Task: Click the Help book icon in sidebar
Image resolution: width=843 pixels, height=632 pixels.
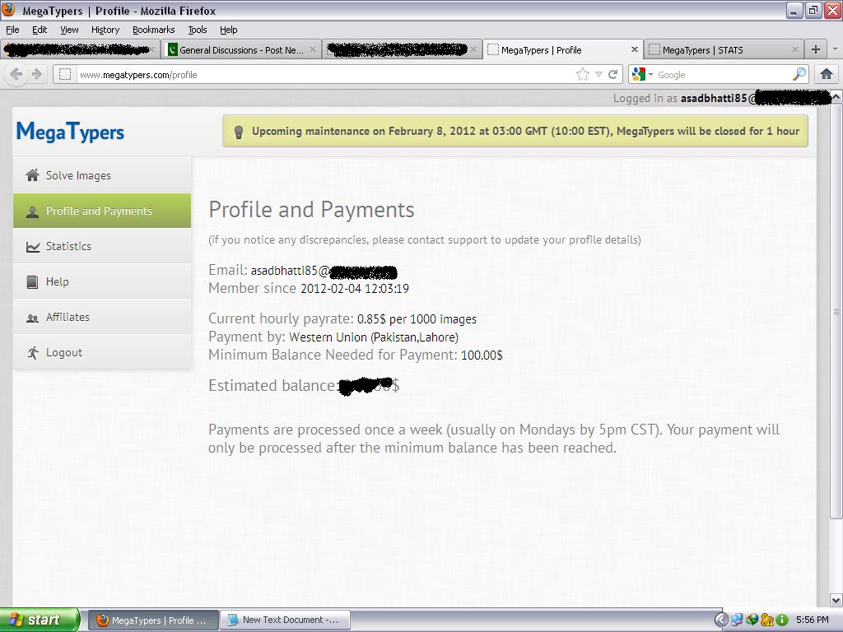Action: [32, 281]
